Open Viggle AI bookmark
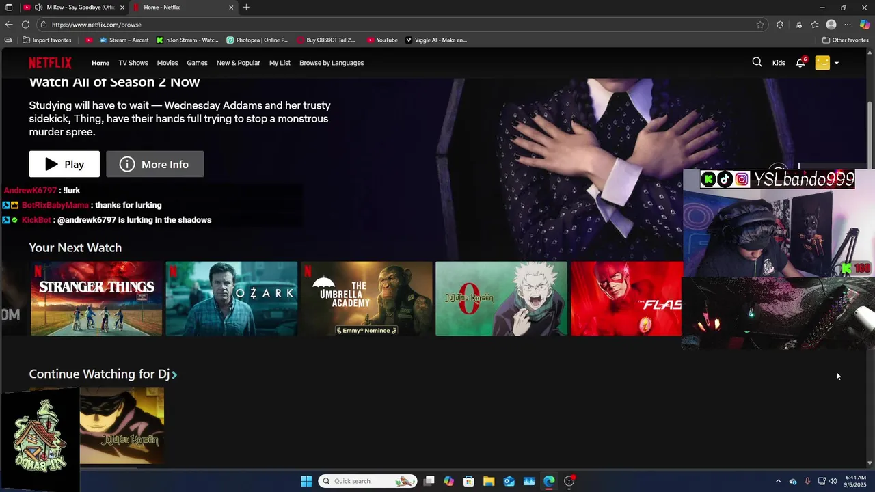 436,40
